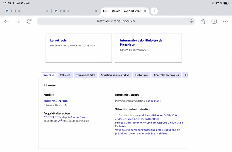Switch to Situation administrative tab
Screen dimensions: 232x152
click(115, 75)
